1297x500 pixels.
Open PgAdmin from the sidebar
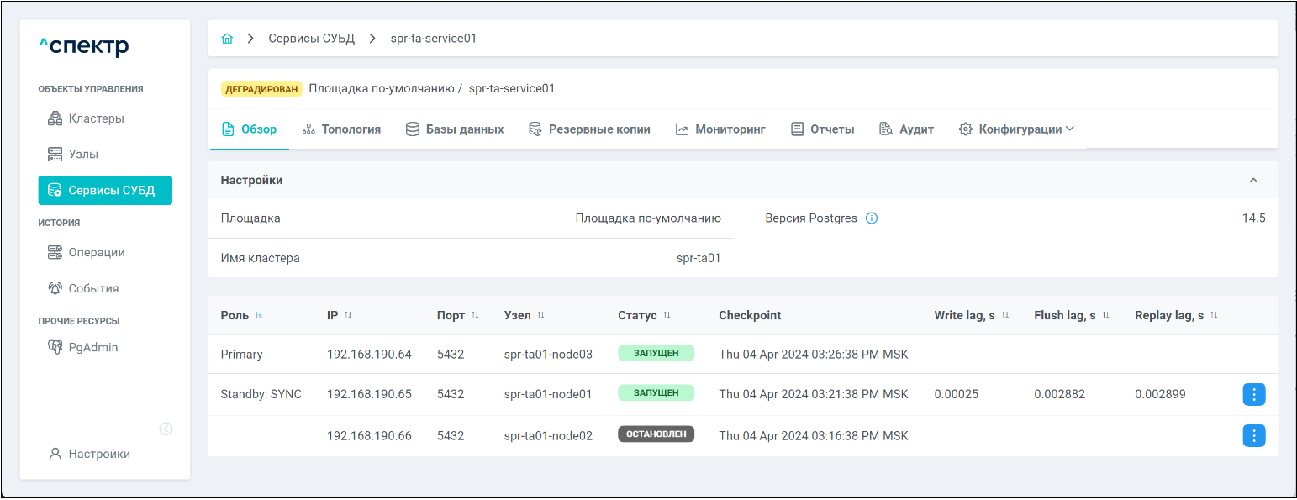[92, 347]
